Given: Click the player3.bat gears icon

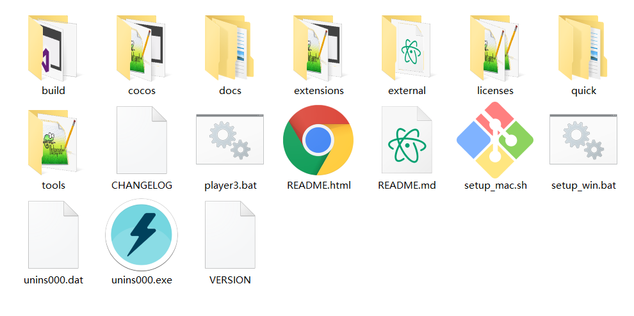Looking at the screenshot, I should coord(230,139).
